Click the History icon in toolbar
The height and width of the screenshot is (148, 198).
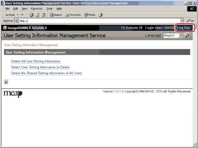[100, 15]
